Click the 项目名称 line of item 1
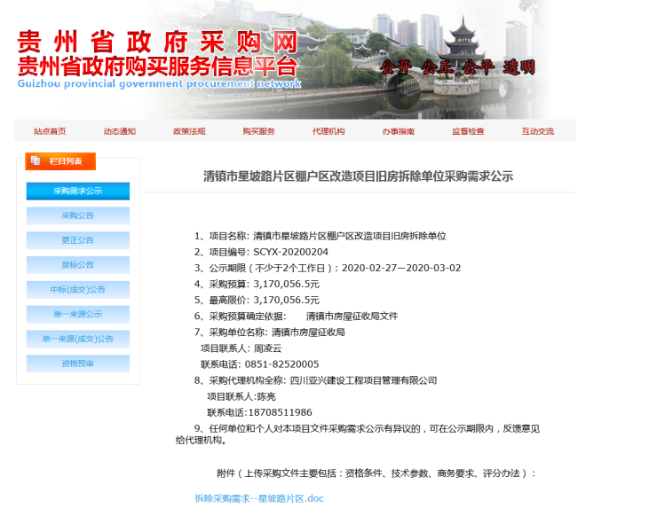This screenshot has height=524, width=657. pyautogui.click(x=321, y=236)
